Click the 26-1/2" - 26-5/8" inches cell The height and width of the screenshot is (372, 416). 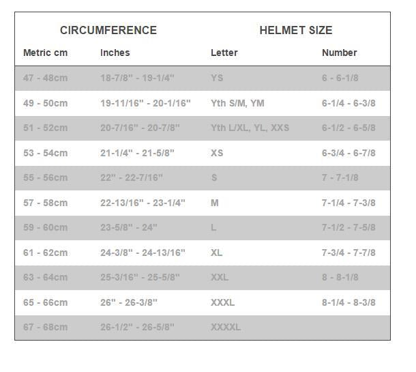pos(137,327)
